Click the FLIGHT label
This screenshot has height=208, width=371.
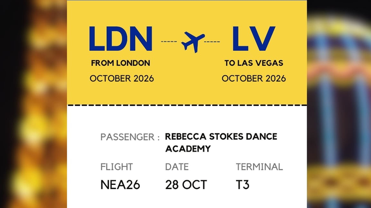coord(116,167)
